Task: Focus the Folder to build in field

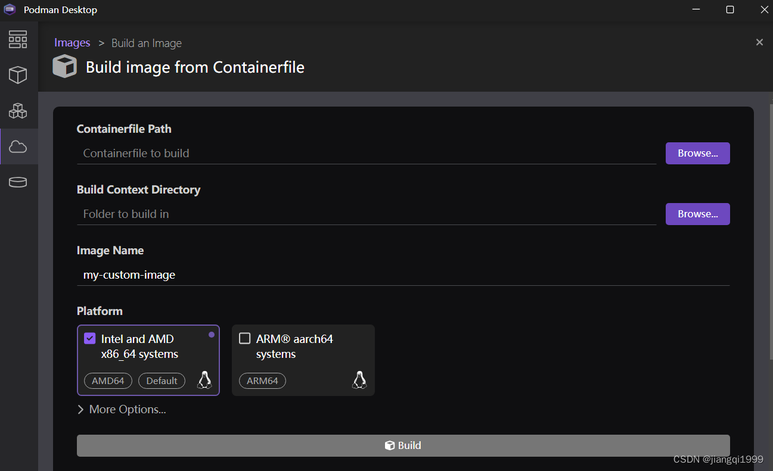Action: point(367,214)
